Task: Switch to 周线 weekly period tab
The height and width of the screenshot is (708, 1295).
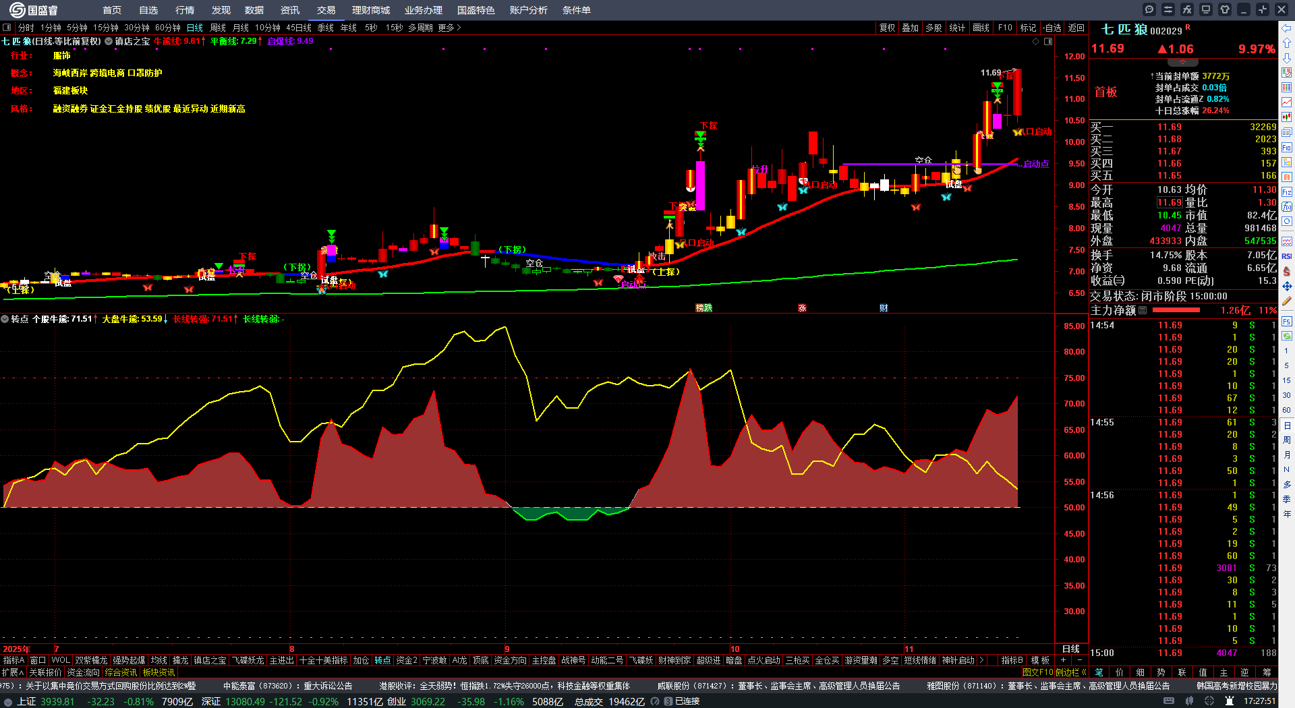Action: coord(218,28)
